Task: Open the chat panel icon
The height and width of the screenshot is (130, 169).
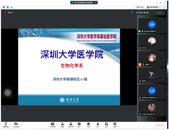Action: click(x=79, y=125)
